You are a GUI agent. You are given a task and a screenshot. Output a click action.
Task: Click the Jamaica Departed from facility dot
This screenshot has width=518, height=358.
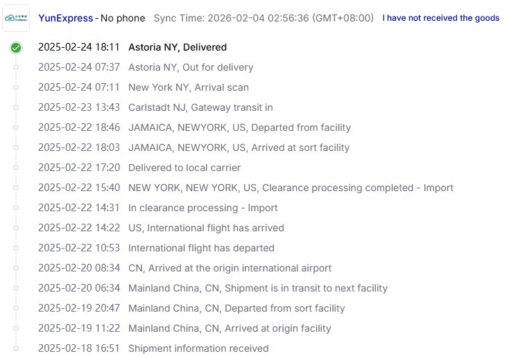(16, 128)
